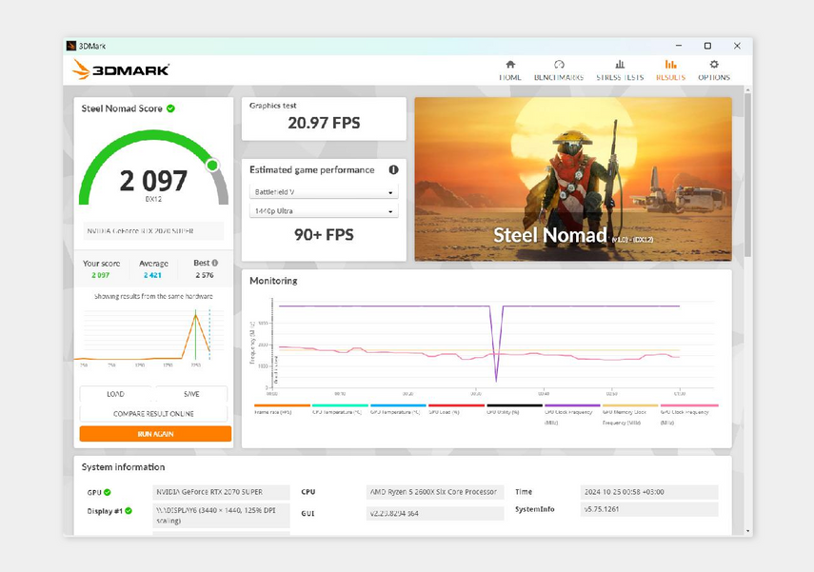Open the Battlefield V game dropdown
The height and width of the screenshot is (572, 814).
pos(324,192)
